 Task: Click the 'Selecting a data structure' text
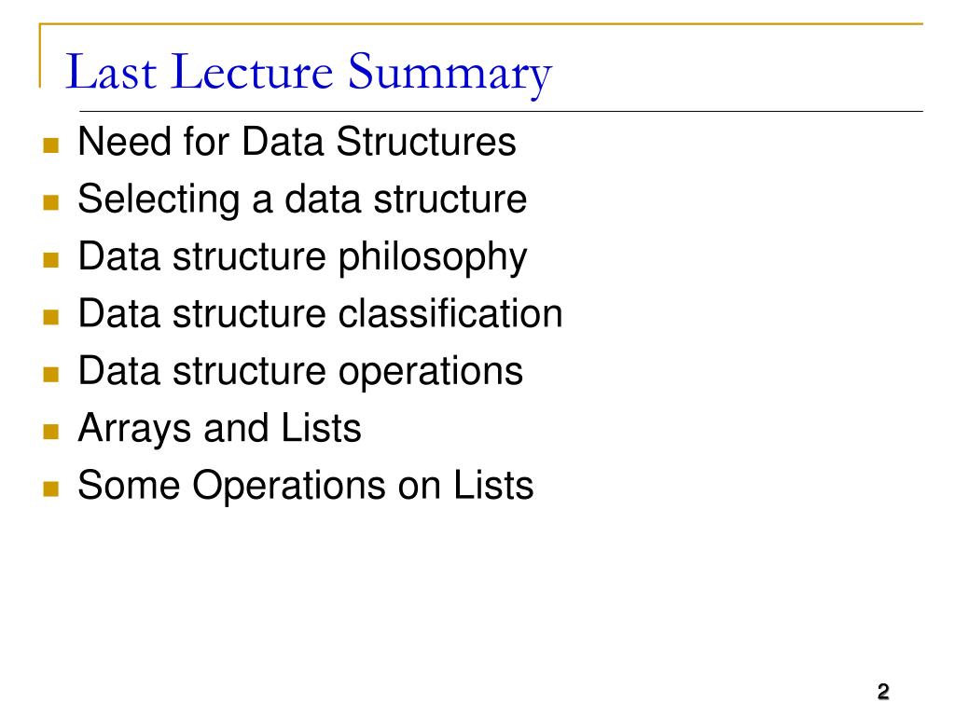[302, 200]
